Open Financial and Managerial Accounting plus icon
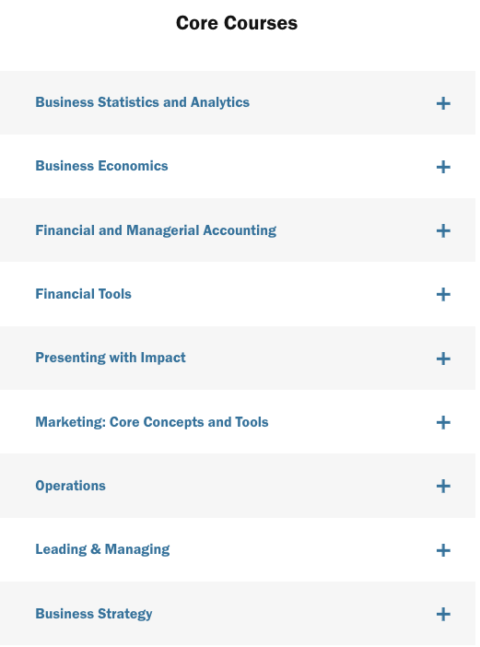 click(x=443, y=230)
